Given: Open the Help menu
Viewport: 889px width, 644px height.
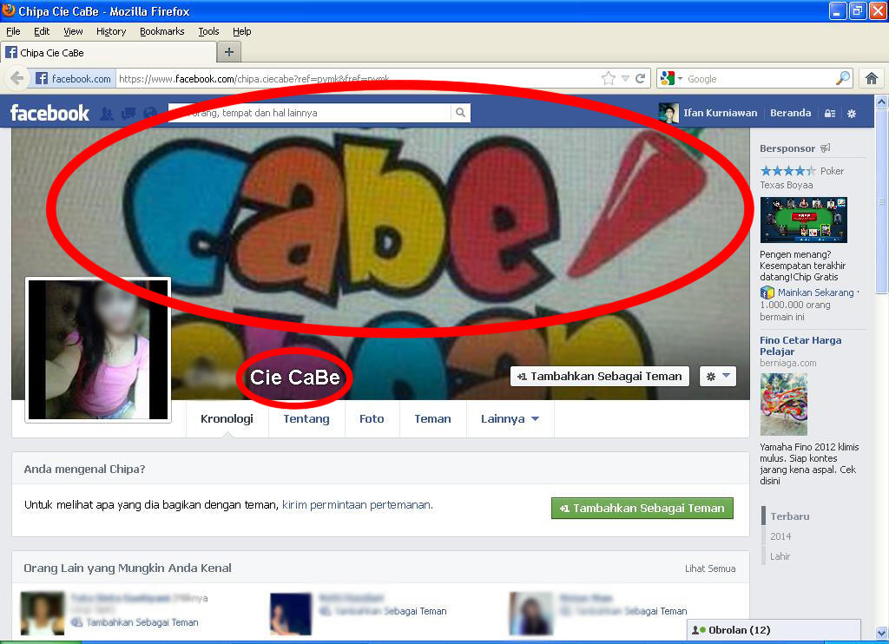Looking at the screenshot, I should (x=242, y=31).
